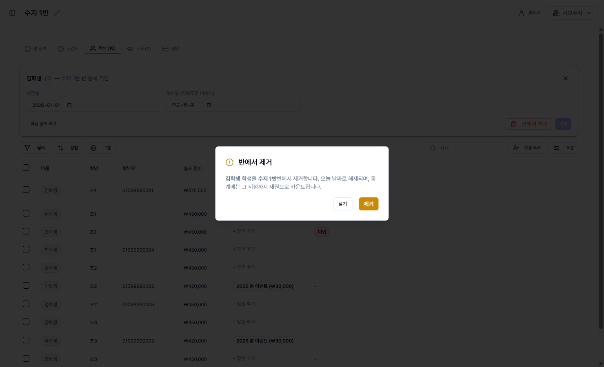
Task: Check the 김학생 row checkbox
Action: click(26, 190)
